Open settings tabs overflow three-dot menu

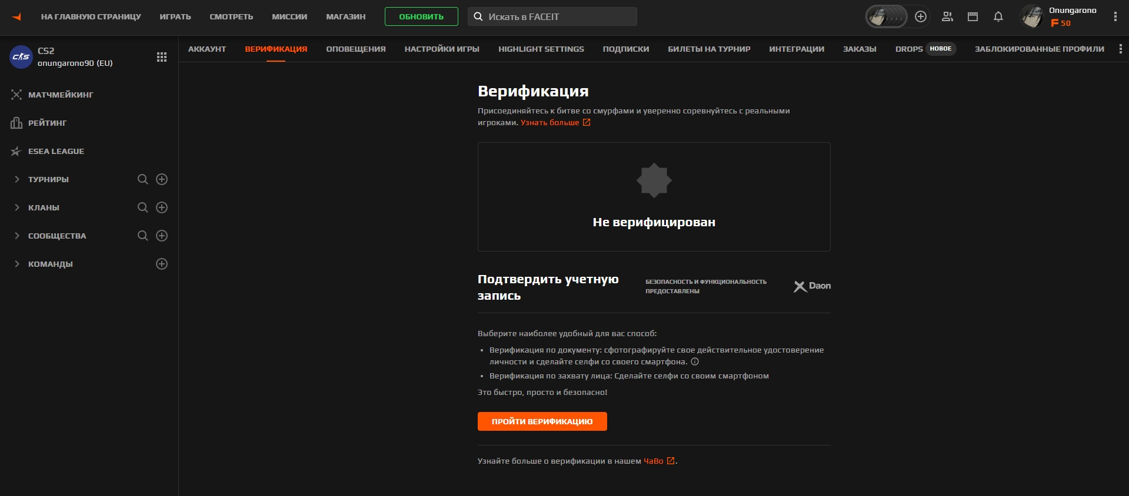(x=1120, y=49)
